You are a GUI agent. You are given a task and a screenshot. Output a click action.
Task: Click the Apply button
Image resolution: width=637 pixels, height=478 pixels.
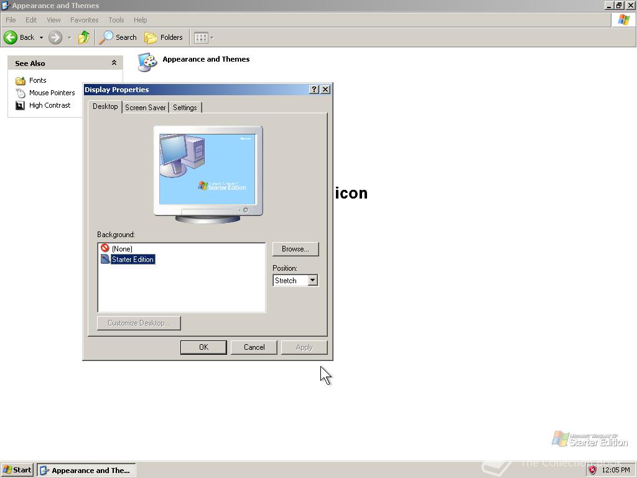tap(304, 347)
